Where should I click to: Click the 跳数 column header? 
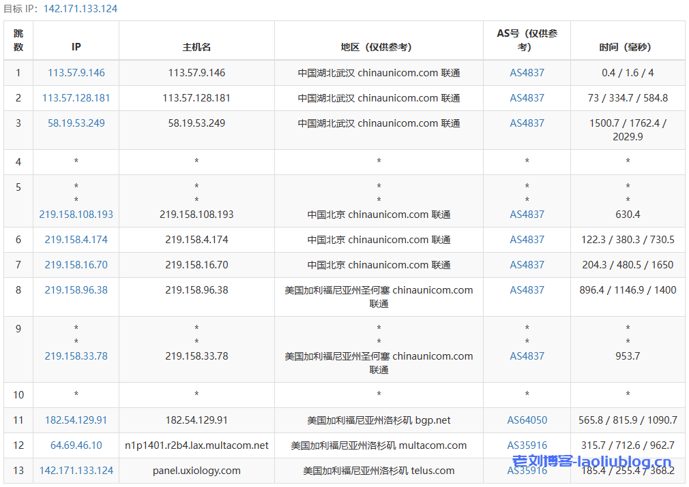click(18, 40)
